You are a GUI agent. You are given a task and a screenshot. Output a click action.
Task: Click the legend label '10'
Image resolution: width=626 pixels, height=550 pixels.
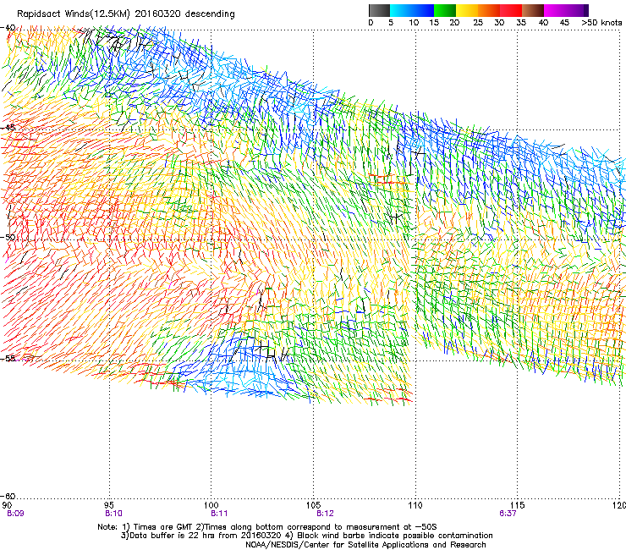coord(414,23)
